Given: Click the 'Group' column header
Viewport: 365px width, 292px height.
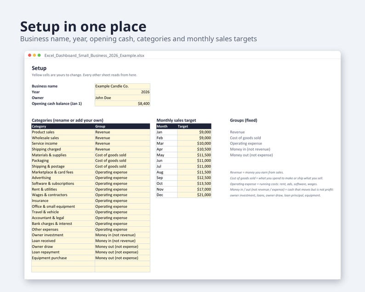Looking at the screenshot, I should coord(122,126).
